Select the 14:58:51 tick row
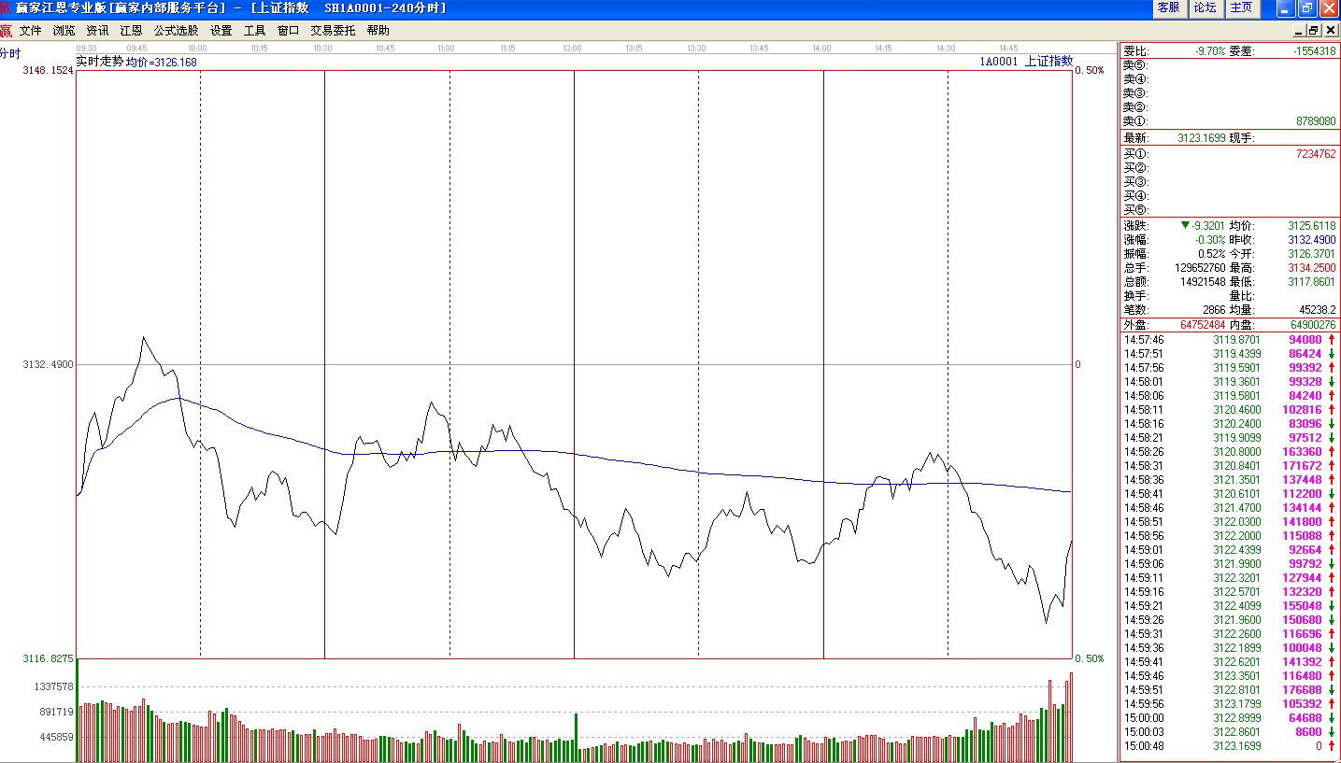Viewport: 1341px width, 763px height. pos(1229,522)
